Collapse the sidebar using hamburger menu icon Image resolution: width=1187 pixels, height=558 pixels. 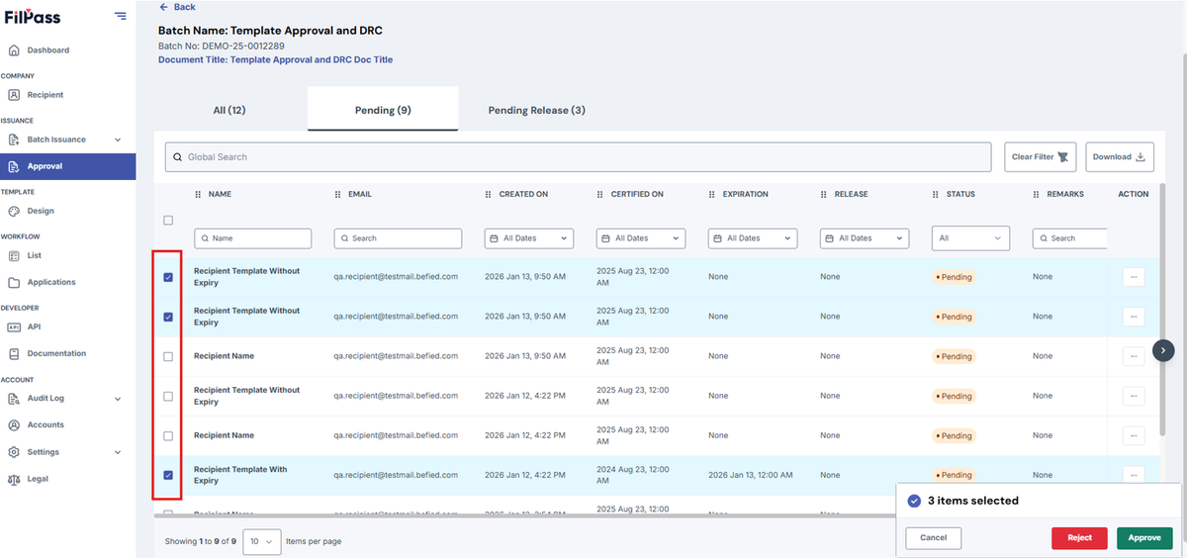click(x=120, y=16)
